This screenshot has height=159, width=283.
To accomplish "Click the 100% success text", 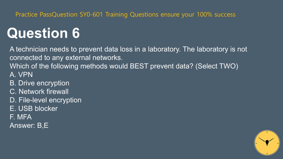I will pos(216,14).
